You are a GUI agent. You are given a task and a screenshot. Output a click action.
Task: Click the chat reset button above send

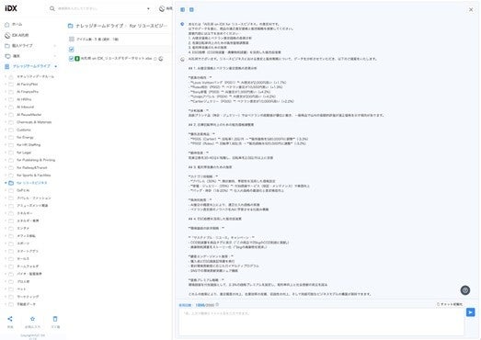click(x=450, y=304)
